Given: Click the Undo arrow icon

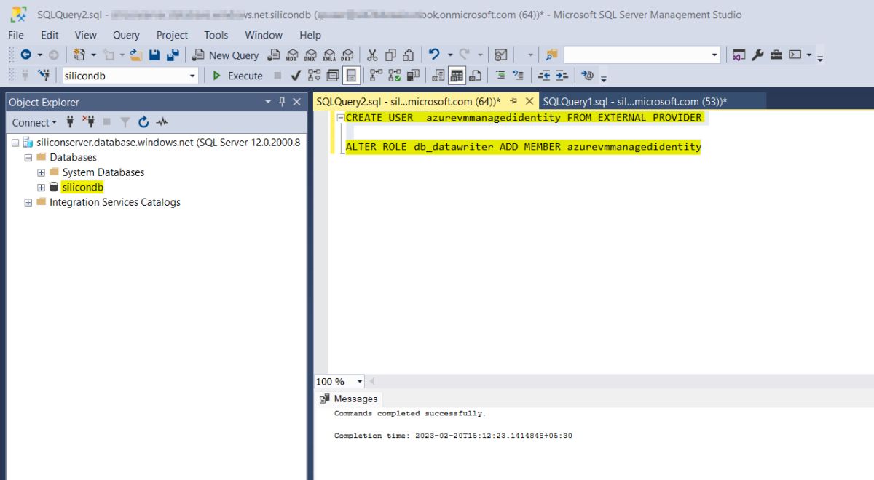Looking at the screenshot, I should [x=435, y=55].
